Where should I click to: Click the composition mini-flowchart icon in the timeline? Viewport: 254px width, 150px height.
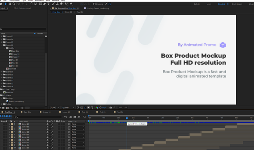pos(65,117)
